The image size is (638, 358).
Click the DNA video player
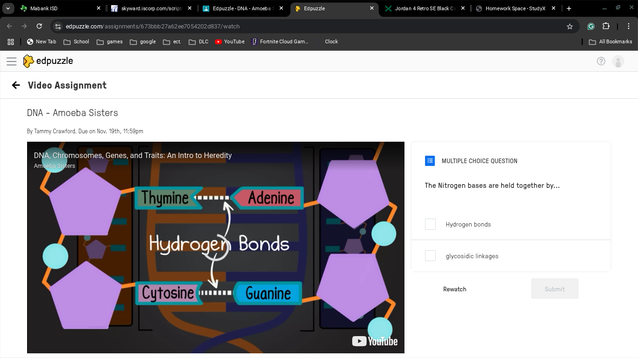[216, 248]
